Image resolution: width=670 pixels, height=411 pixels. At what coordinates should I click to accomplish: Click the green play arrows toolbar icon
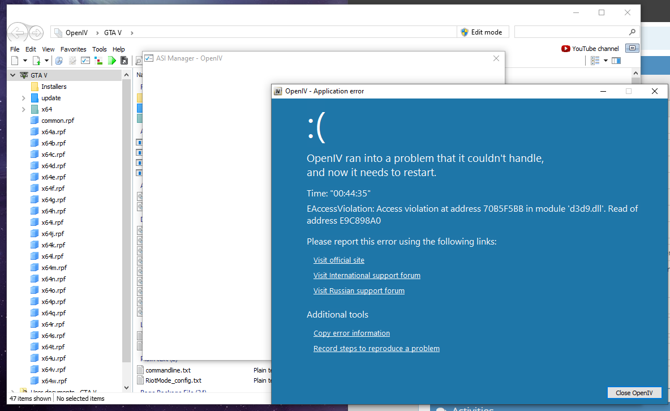coord(112,61)
